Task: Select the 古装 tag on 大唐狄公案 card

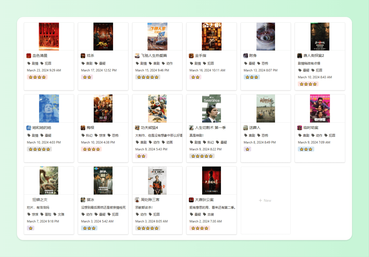Action: [x=208, y=214]
